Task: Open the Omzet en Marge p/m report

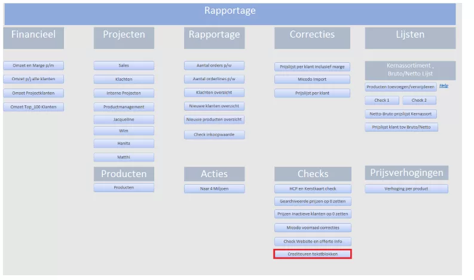Action: 33,65
